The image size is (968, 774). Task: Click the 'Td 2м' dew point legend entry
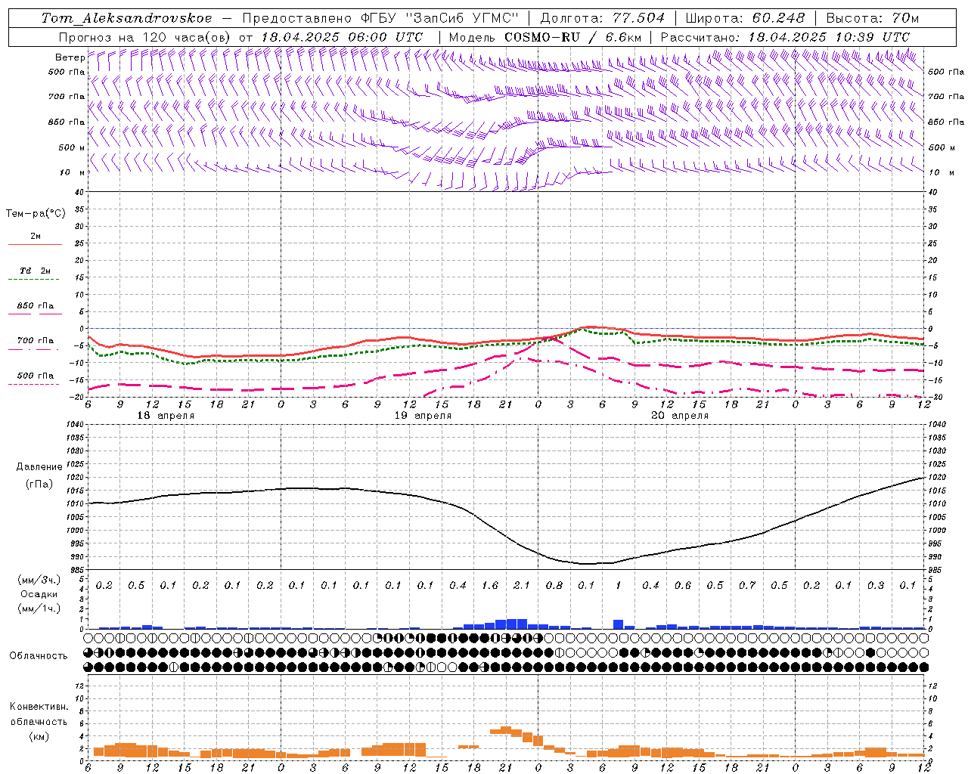pyautogui.click(x=35, y=271)
